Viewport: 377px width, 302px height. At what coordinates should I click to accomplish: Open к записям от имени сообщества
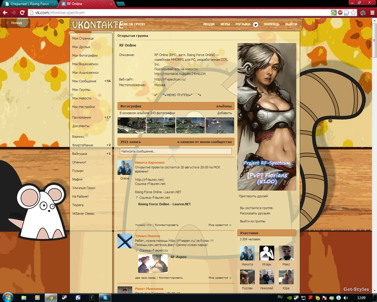pos(204,142)
